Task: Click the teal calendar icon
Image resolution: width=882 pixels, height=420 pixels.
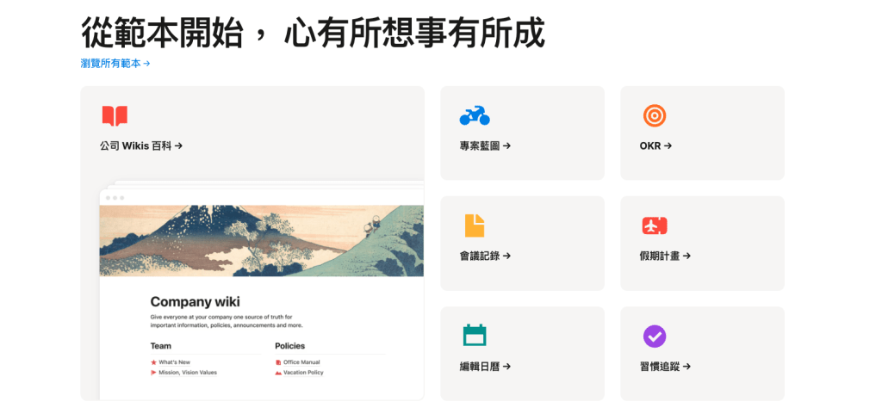Action: tap(475, 335)
